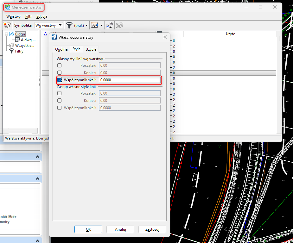Viewport: 293px width, 243px height.
Task: Switch to the Ogólne tab
Action: coord(61,49)
